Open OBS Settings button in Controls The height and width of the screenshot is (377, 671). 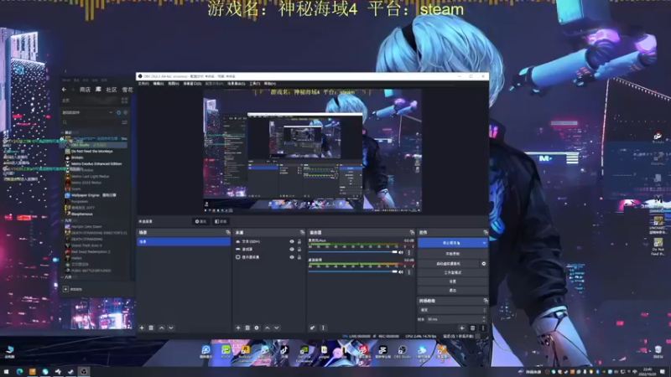(453, 281)
